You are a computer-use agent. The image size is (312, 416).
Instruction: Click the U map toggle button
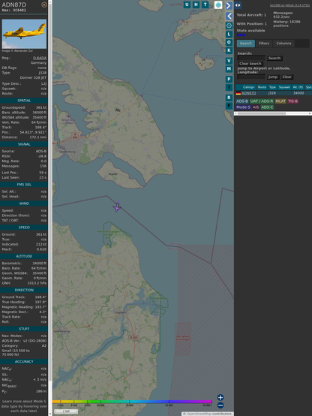[x=187, y=5]
